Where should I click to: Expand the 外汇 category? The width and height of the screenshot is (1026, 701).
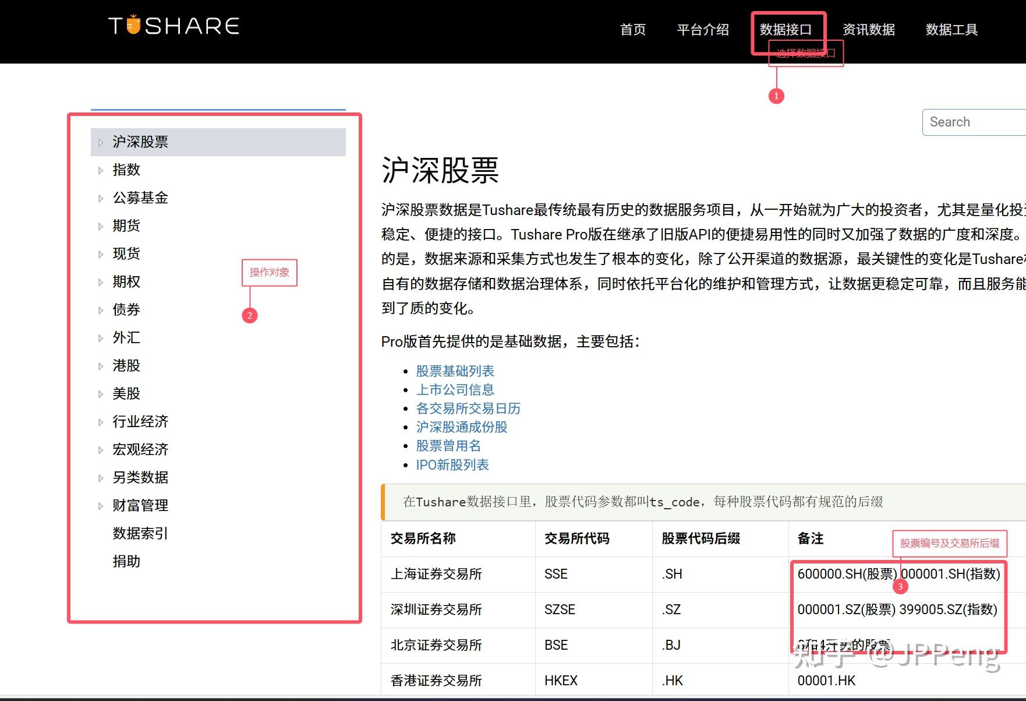pos(126,337)
